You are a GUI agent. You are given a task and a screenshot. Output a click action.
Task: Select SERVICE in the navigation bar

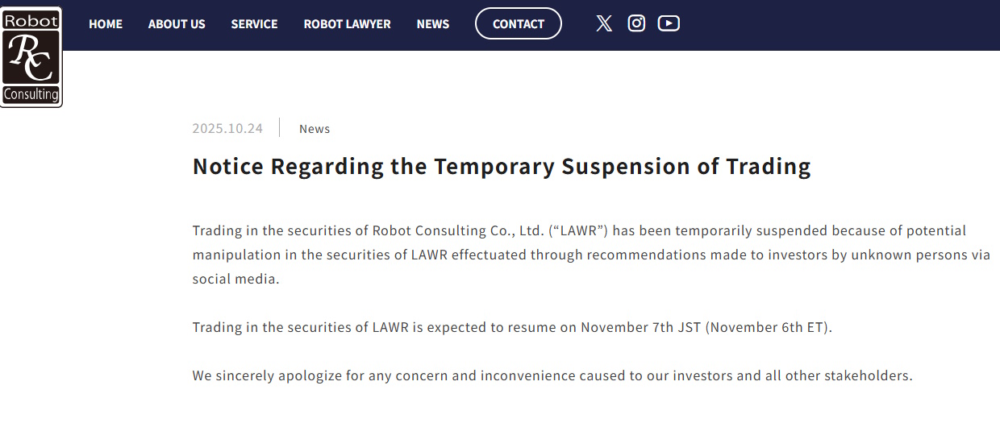point(254,24)
